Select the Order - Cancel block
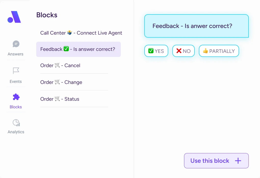260x178 pixels. [x=74, y=66]
